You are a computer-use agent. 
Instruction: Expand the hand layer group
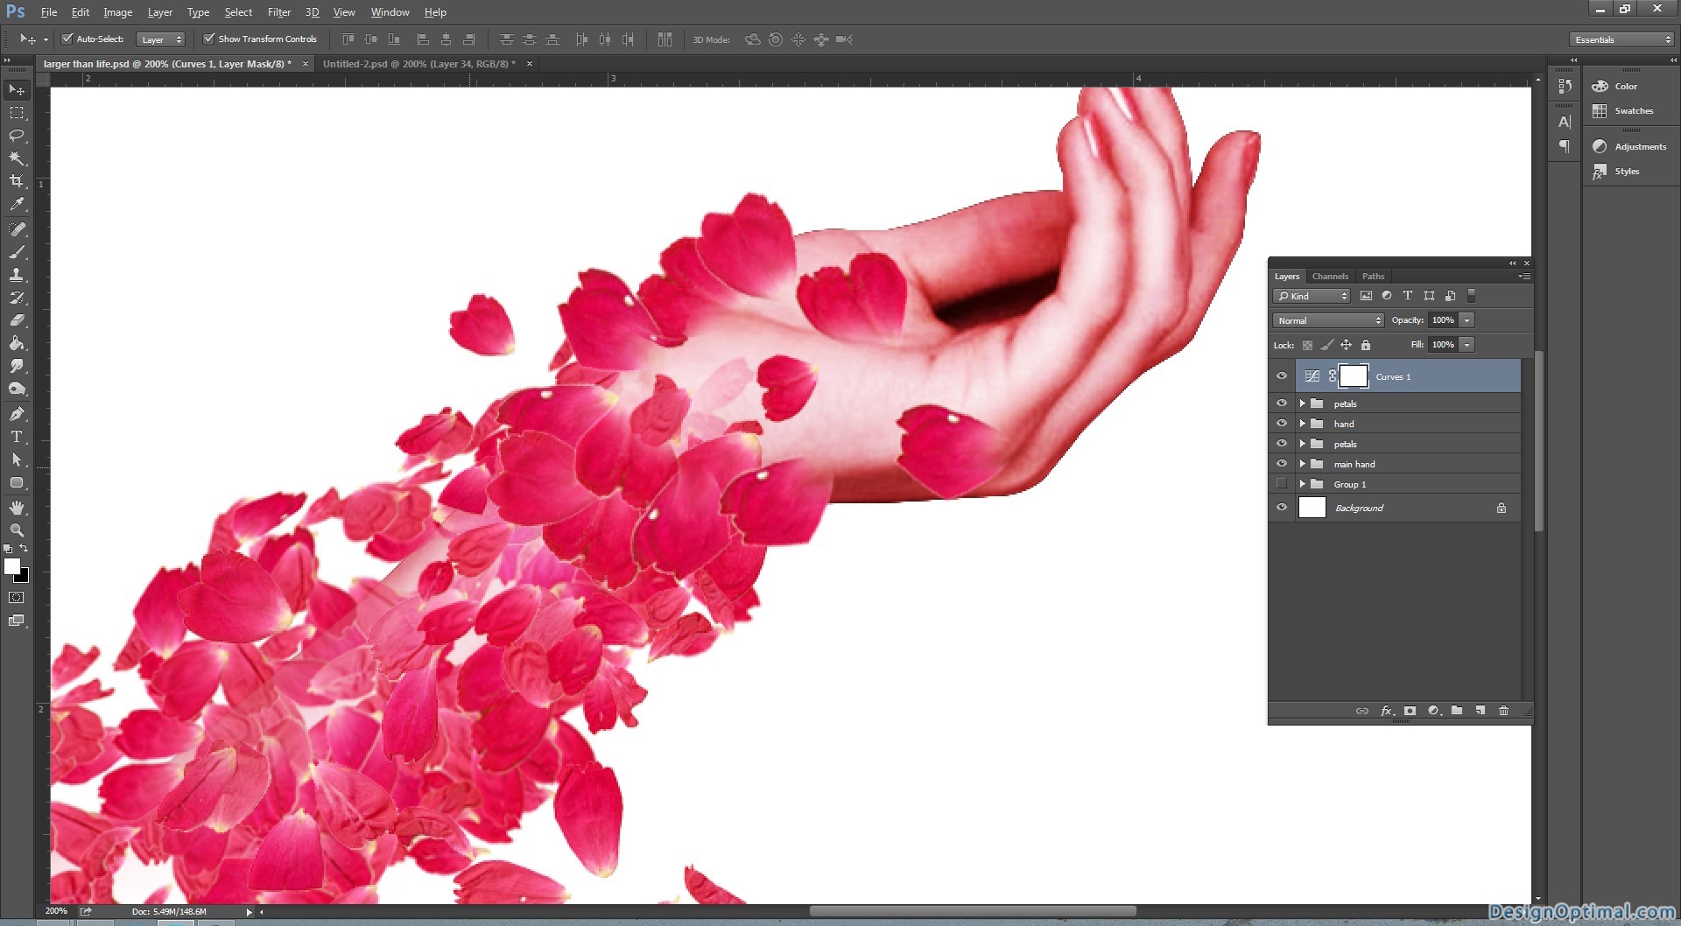[1303, 424]
